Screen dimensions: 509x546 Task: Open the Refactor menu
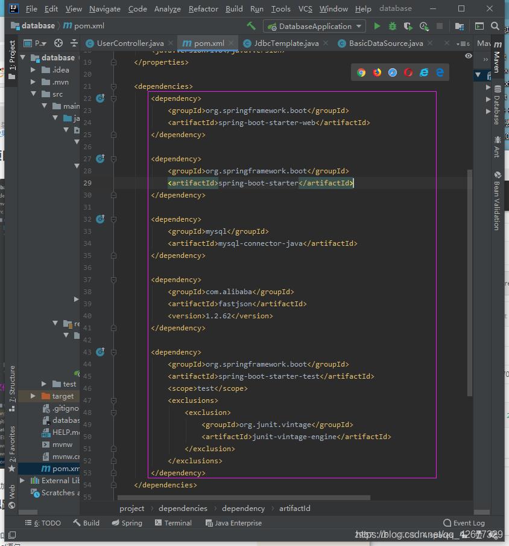203,9
